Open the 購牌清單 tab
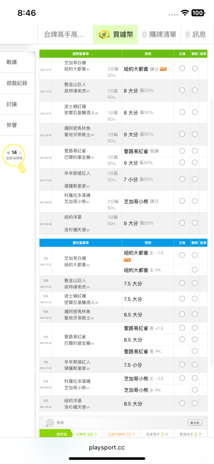Viewport: 214px width, 464px height. click(159, 34)
